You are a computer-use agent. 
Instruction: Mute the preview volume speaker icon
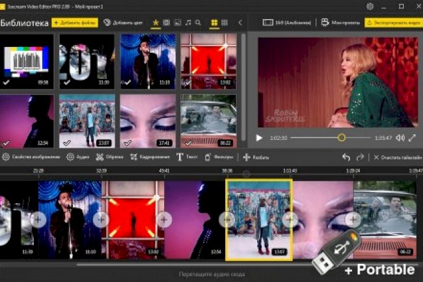coord(400,137)
